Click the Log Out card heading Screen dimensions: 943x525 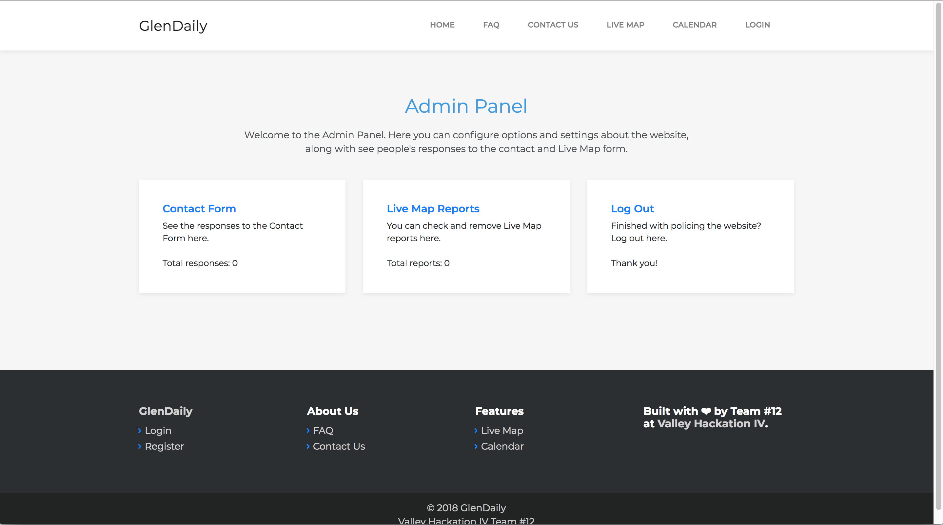tap(632, 209)
